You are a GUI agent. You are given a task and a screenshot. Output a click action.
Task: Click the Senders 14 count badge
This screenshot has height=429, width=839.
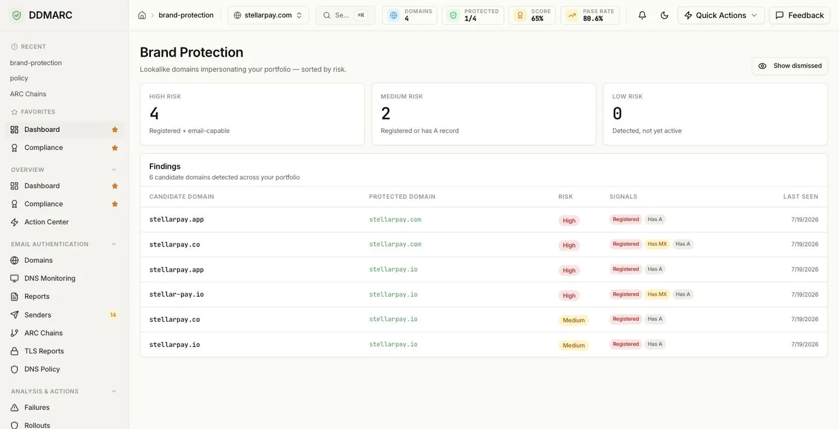(x=113, y=315)
